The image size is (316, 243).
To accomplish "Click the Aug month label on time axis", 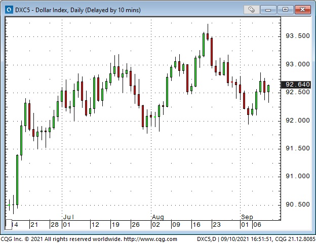I will coord(158,217).
